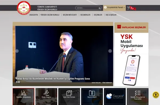The height and width of the screenshot is (105, 160).
Task: Click the Turkish flag language icon
Action: (133, 8)
